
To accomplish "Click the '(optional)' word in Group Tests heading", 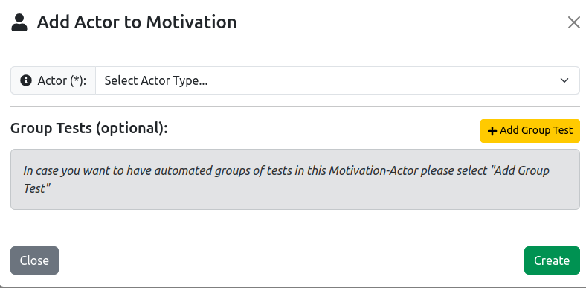I will 129,129.
